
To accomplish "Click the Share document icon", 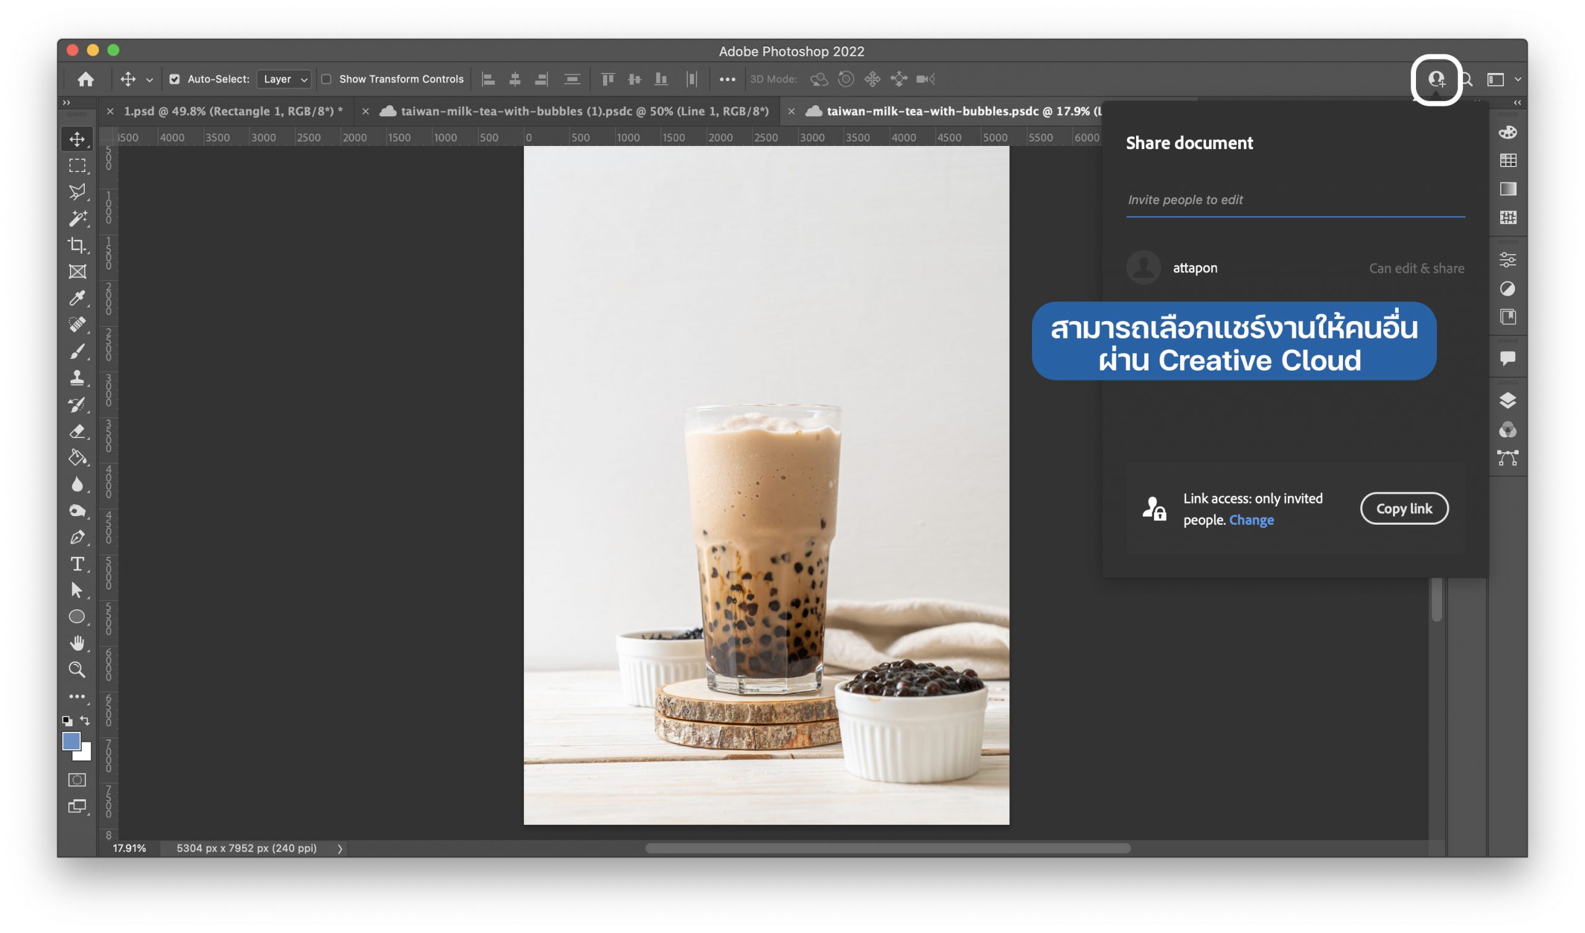I will [1435, 79].
